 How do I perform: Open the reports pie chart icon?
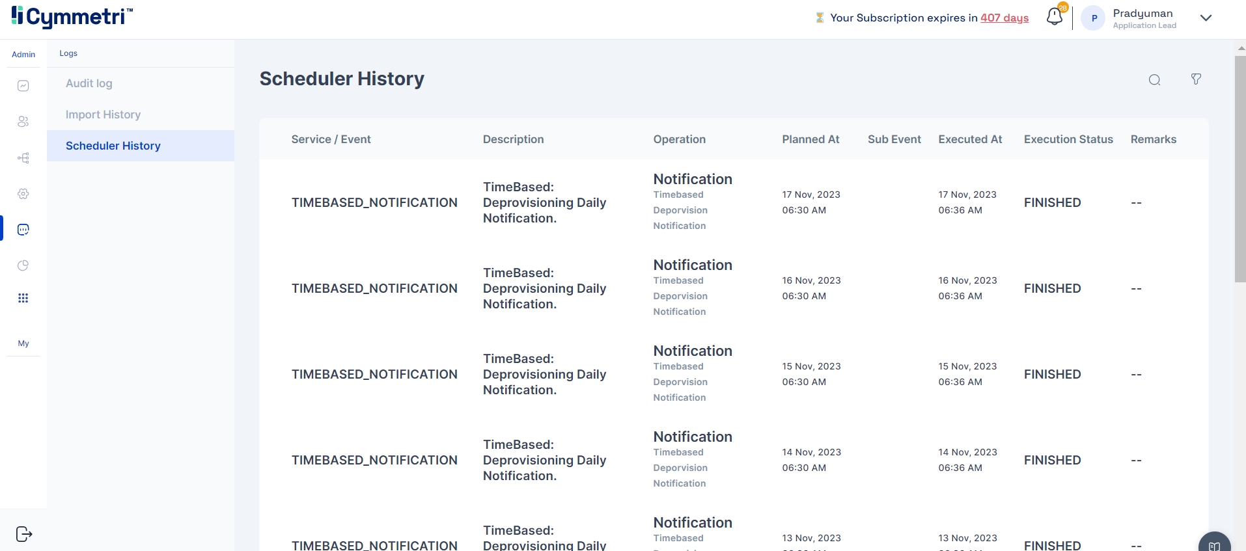click(x=23, y=265)
